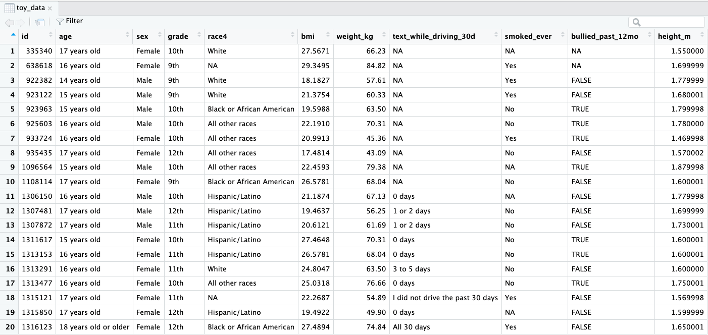The width and height of the screenshot is (708, 335).
Task: Click the back navigation arrow
Action: click(9, 22)
